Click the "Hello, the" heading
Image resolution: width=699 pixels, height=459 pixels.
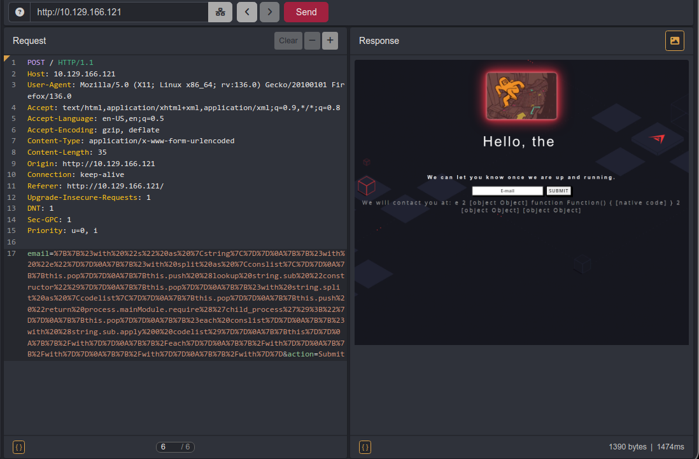pyautogui.click(x=518, y=142)
